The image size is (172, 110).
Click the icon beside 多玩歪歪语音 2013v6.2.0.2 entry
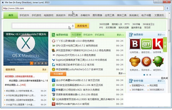pos(53,50)
